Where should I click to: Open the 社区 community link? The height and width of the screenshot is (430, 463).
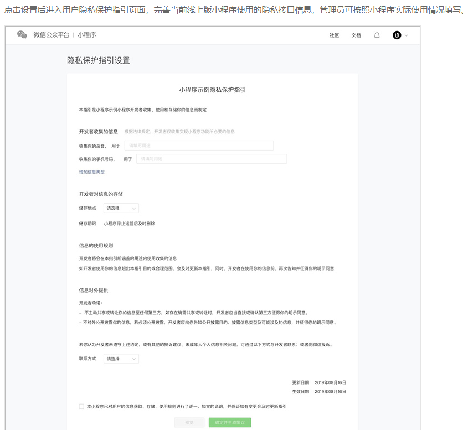(x=335, y=35)
